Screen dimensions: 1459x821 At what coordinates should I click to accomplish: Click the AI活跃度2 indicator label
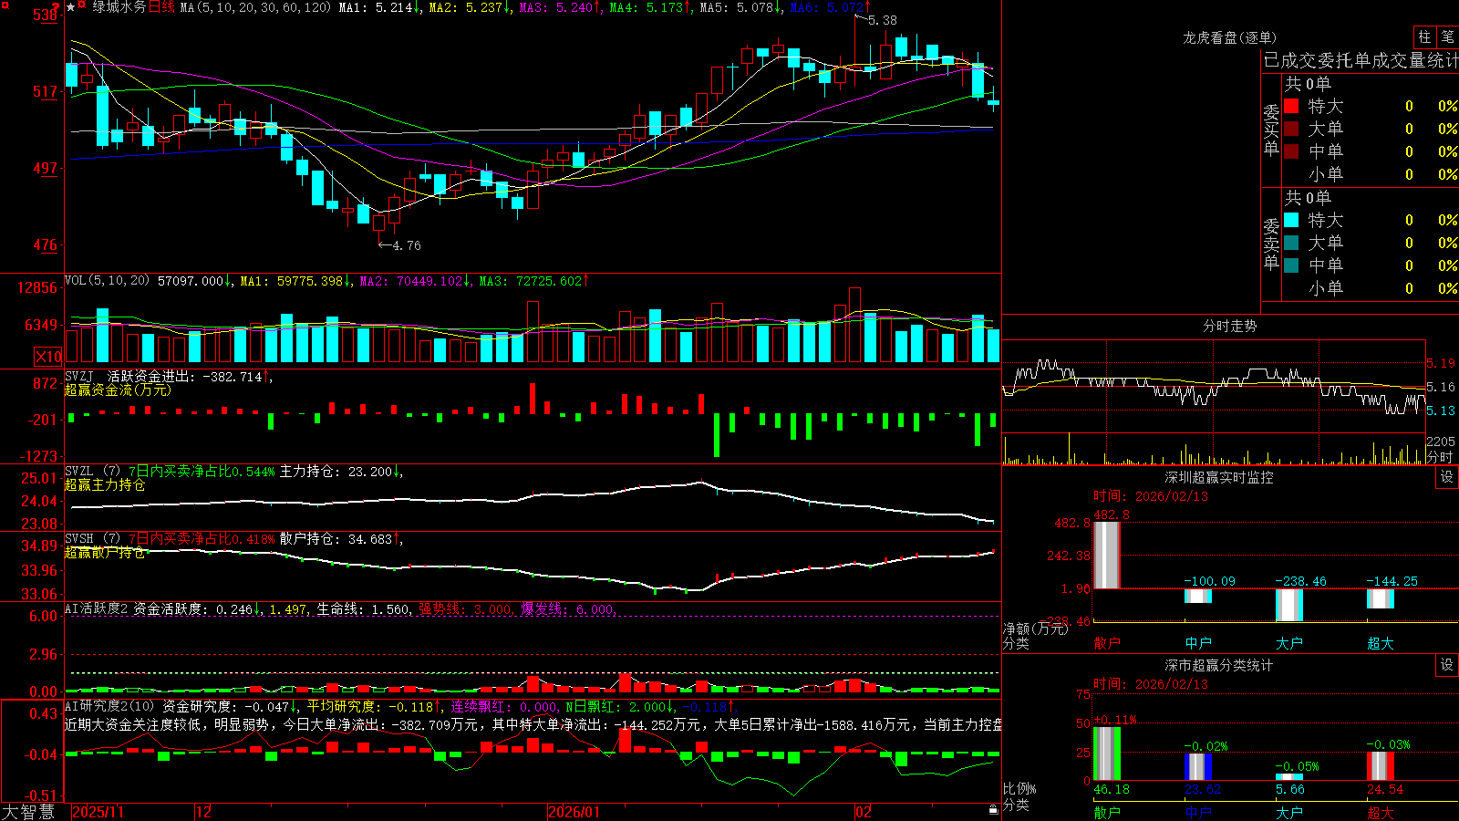pyautogui.click(x=97, y=608)
